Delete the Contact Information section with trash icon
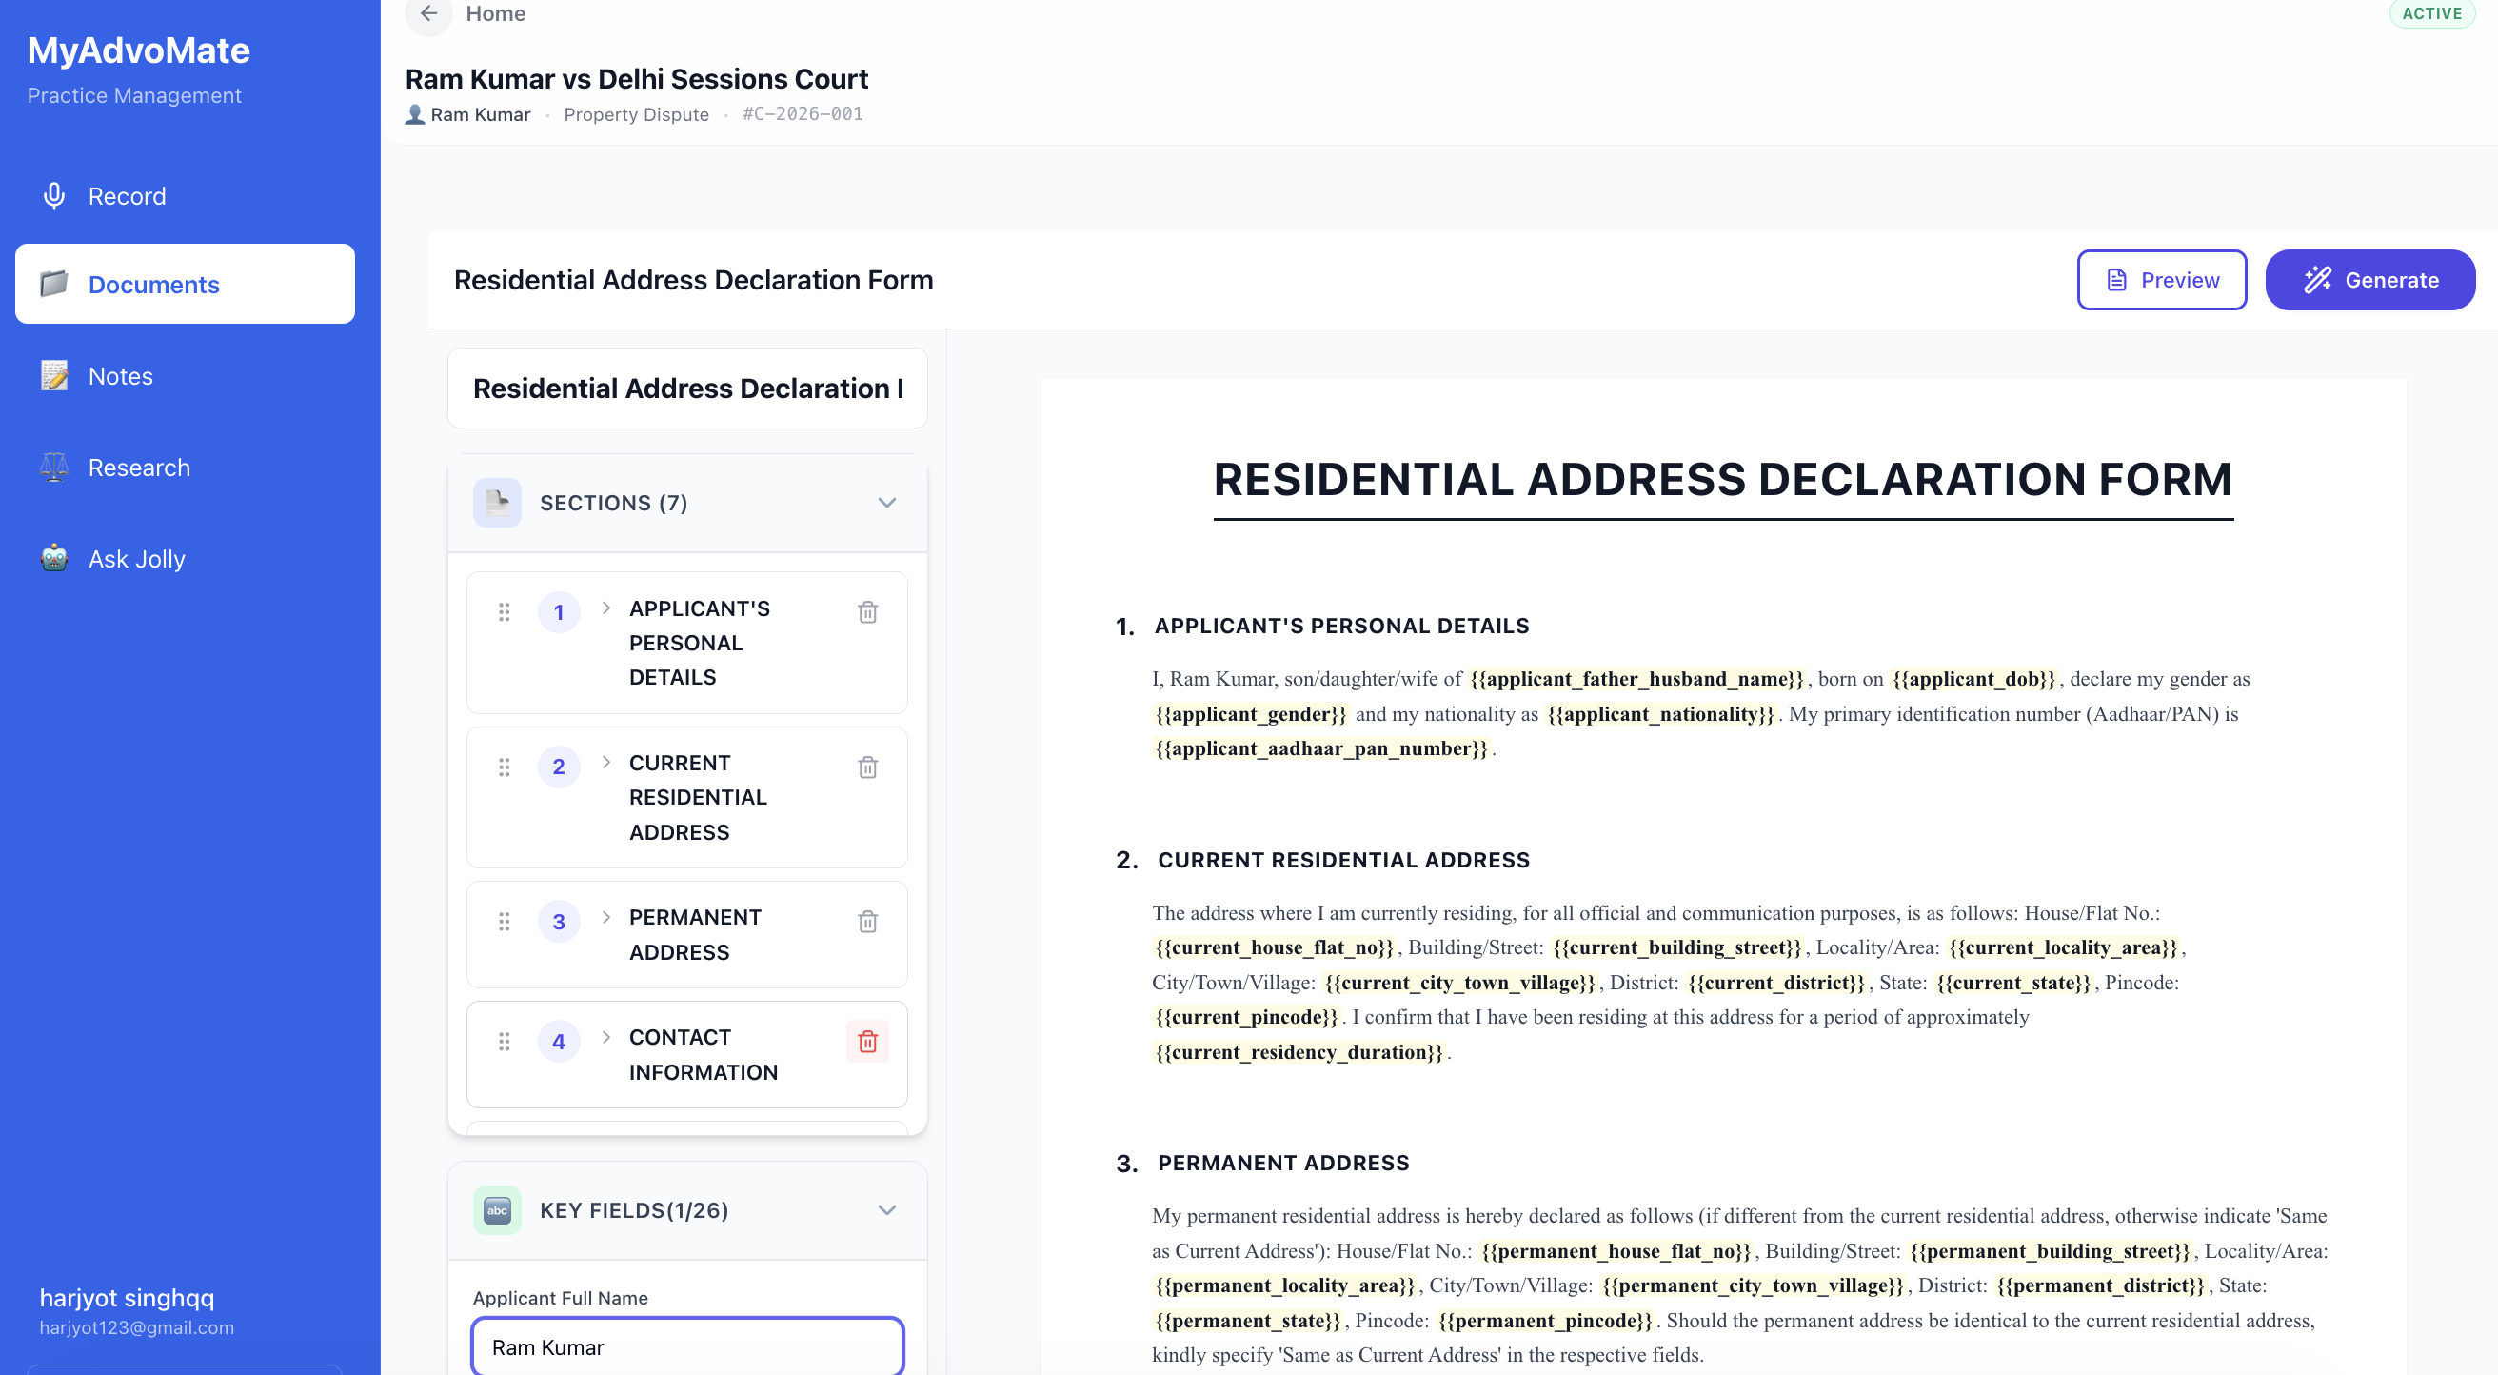Screen dimensions: 2498x1375 tap(867, 1042)
